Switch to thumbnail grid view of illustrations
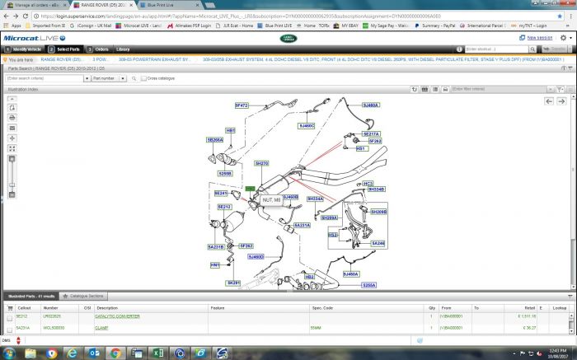Image resolution: width=577 pixels, height=360 pixels. pos(425,89)
